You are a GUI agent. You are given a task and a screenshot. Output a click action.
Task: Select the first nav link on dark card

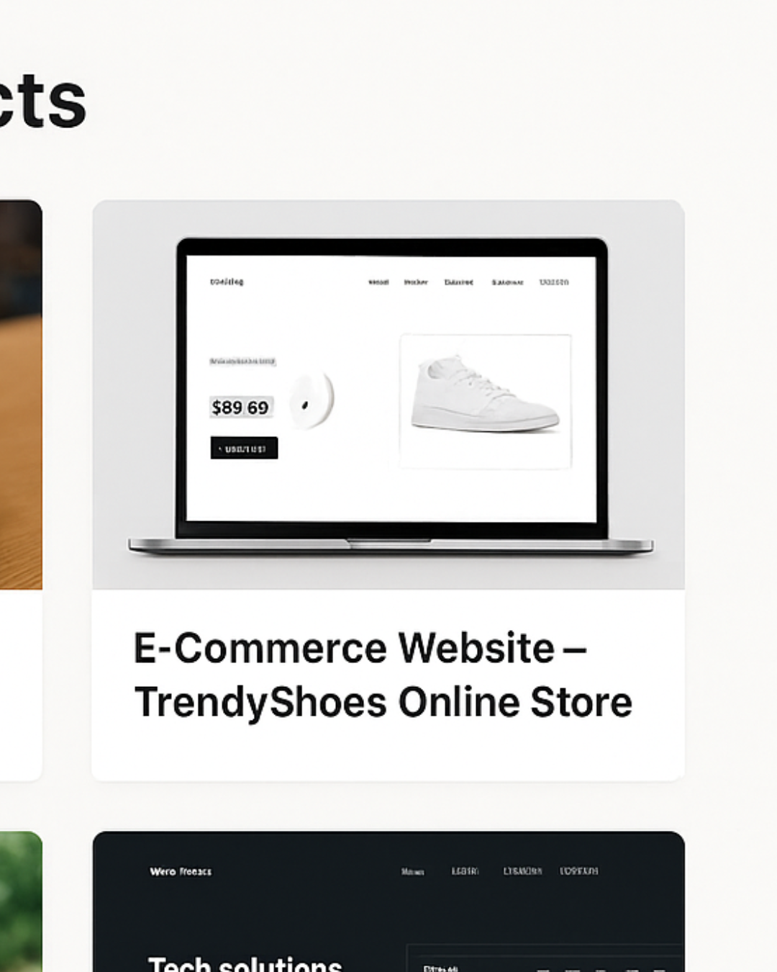[413, 871]
